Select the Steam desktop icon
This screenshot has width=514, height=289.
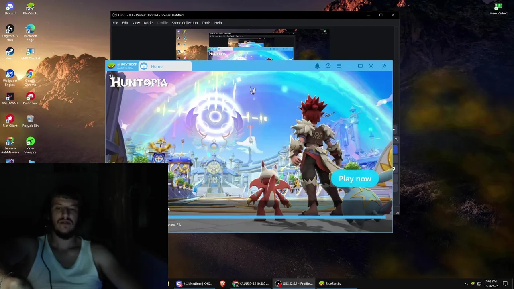pyautogui.click(x=10, y=54)
